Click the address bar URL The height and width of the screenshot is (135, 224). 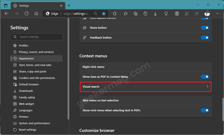click(x=77, y=13)
